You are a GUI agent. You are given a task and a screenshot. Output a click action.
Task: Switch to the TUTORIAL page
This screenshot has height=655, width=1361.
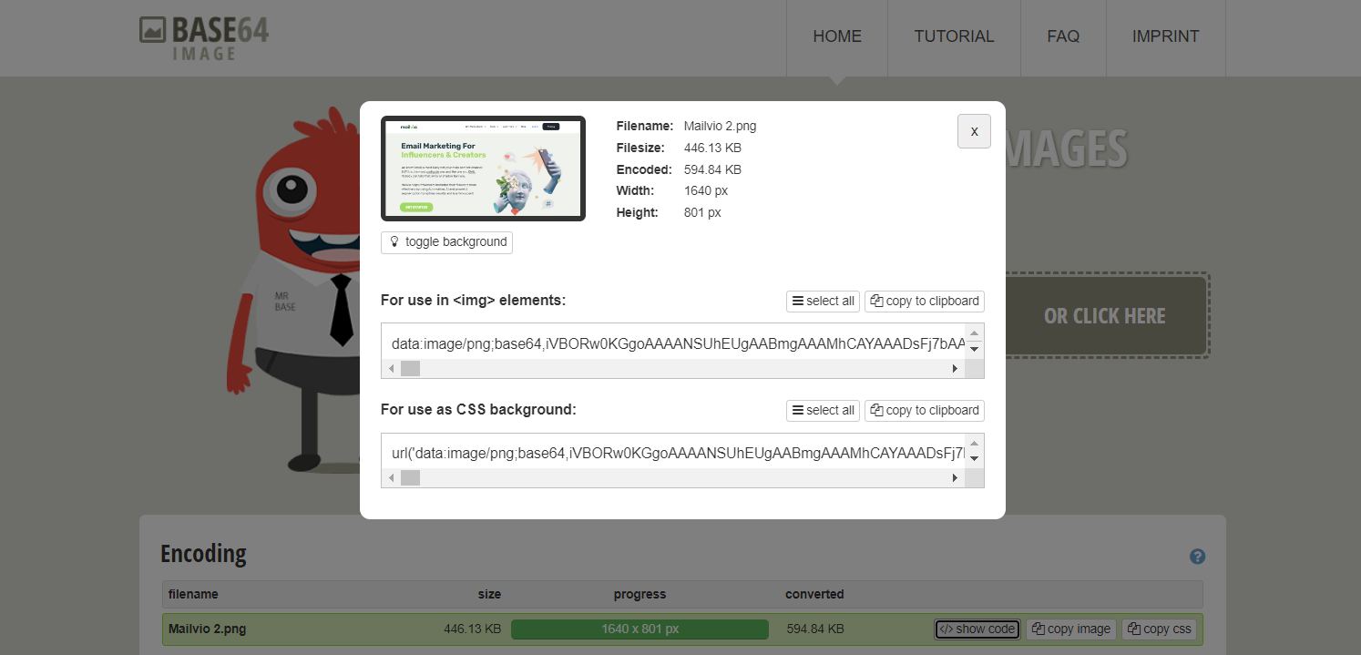(x=953, y=36)
